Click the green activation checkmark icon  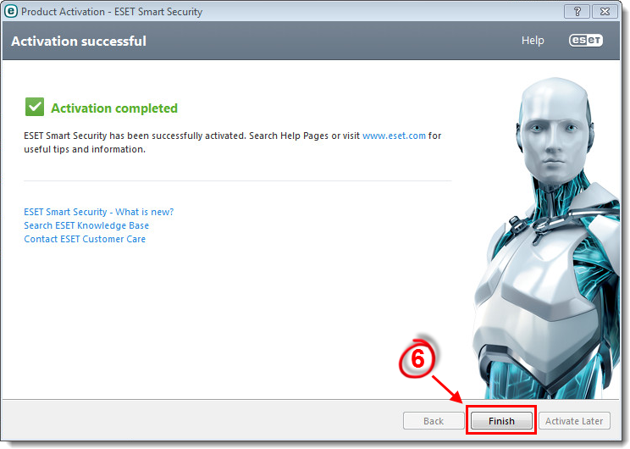coord(35,107)
